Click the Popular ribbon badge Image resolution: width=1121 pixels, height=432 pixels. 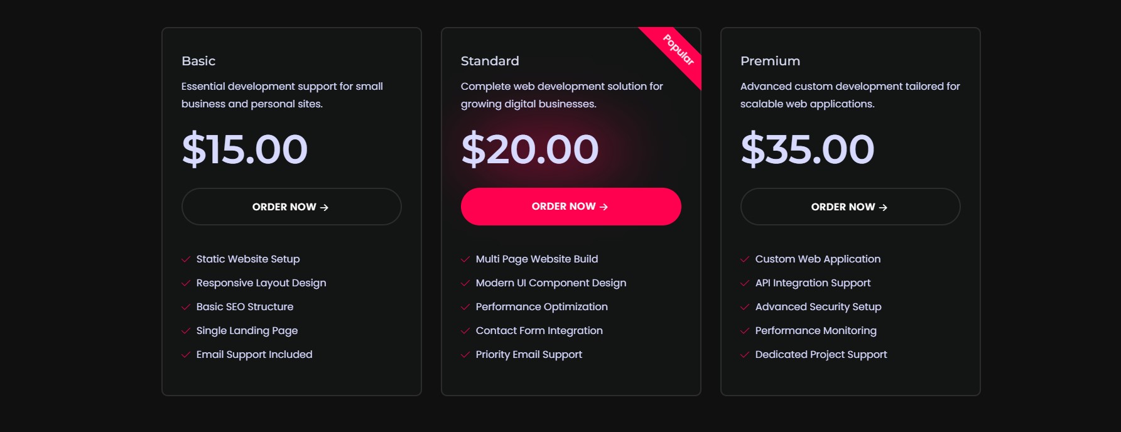[678, 50]
